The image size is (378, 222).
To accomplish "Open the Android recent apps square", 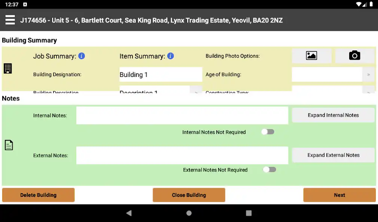I will click(x=249, y=213).
